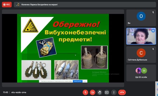Select Світлана Дубинська participant tile
The height and width of the screenshot is (96, 158).
[x=141, y=55]
